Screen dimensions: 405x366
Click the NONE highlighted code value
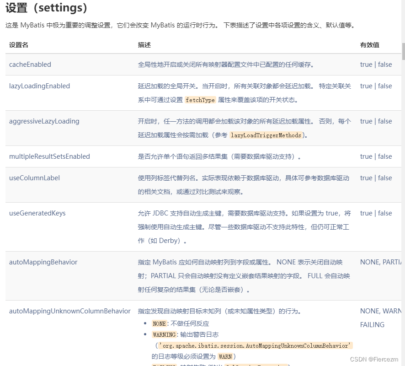159,323
